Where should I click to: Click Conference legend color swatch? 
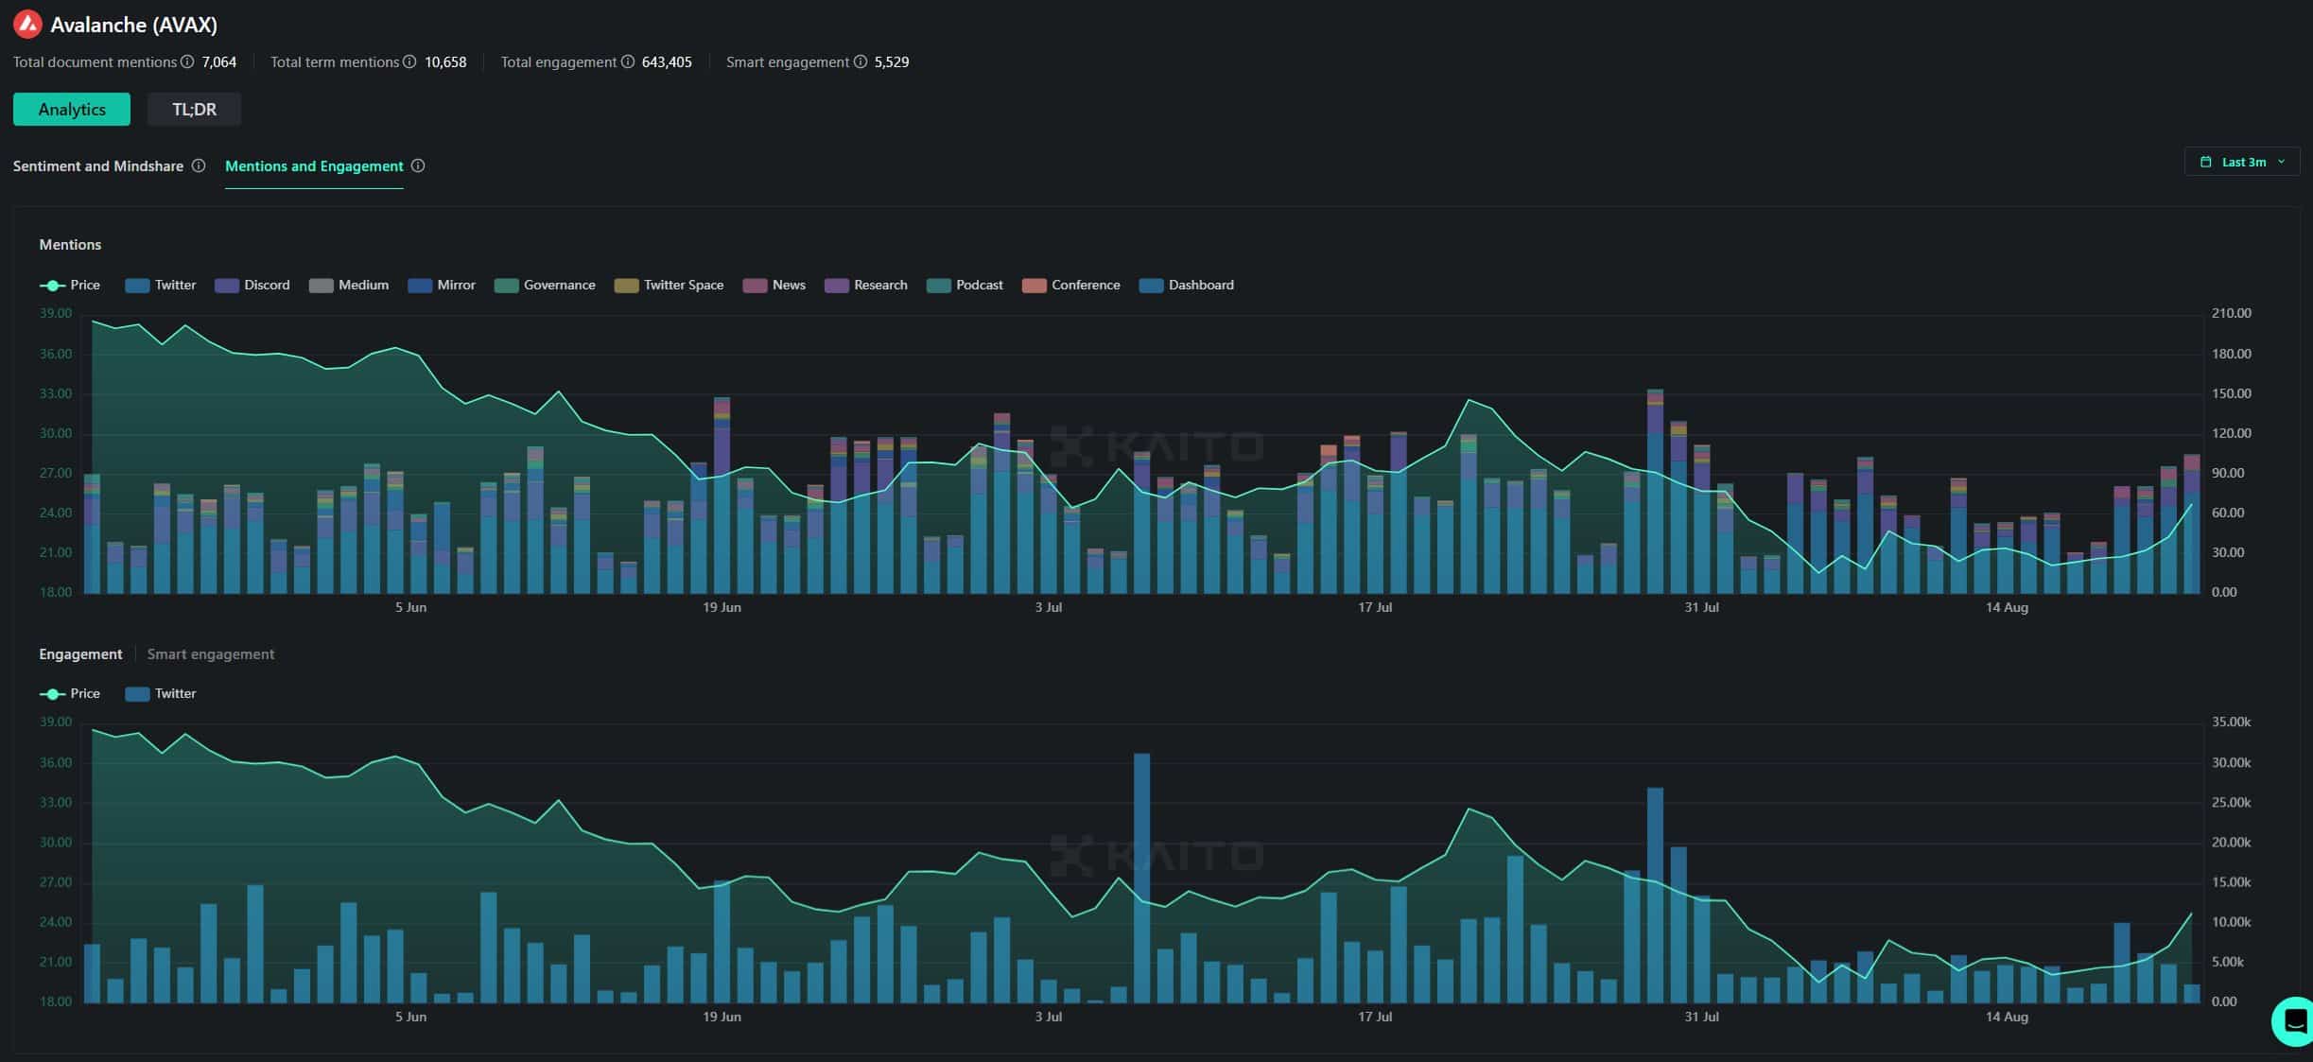coord(1035,286)
